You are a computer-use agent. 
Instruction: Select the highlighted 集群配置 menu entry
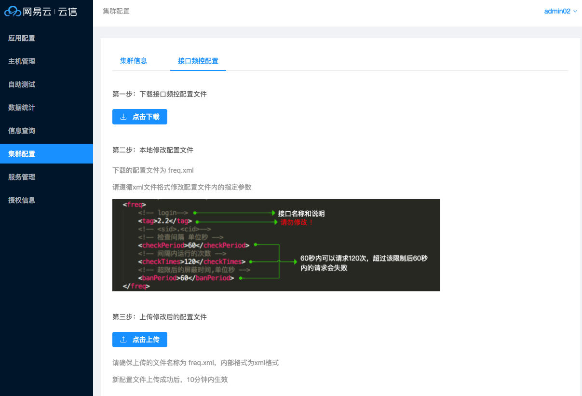point(21,154)
